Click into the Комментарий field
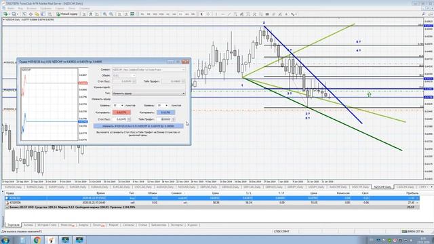 (149, 87)
